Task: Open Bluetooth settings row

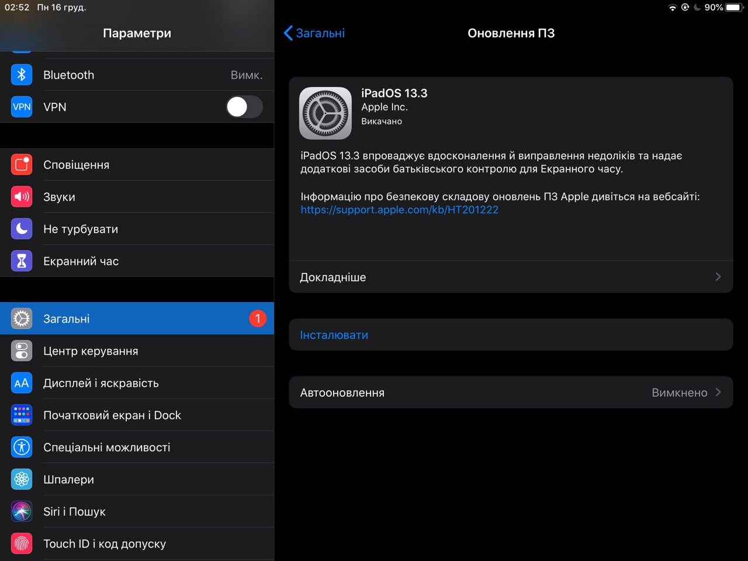Action: tap(137, 75)
